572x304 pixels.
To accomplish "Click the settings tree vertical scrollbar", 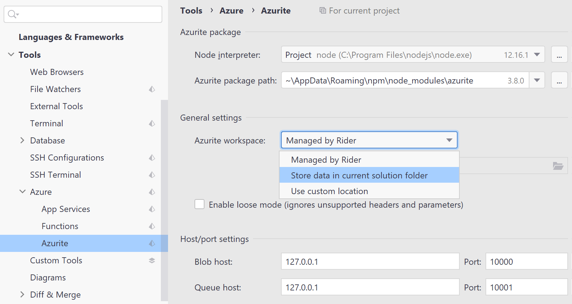I will [164, 200].
